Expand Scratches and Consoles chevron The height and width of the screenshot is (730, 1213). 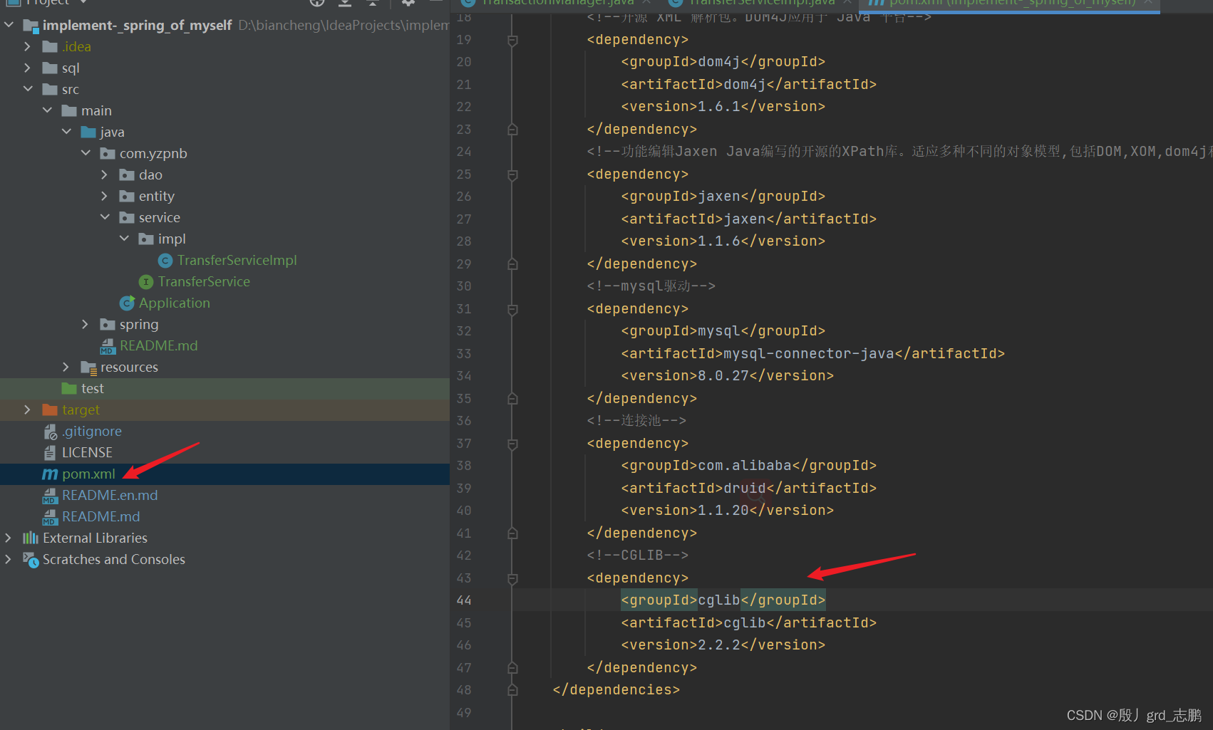point(8,560)
